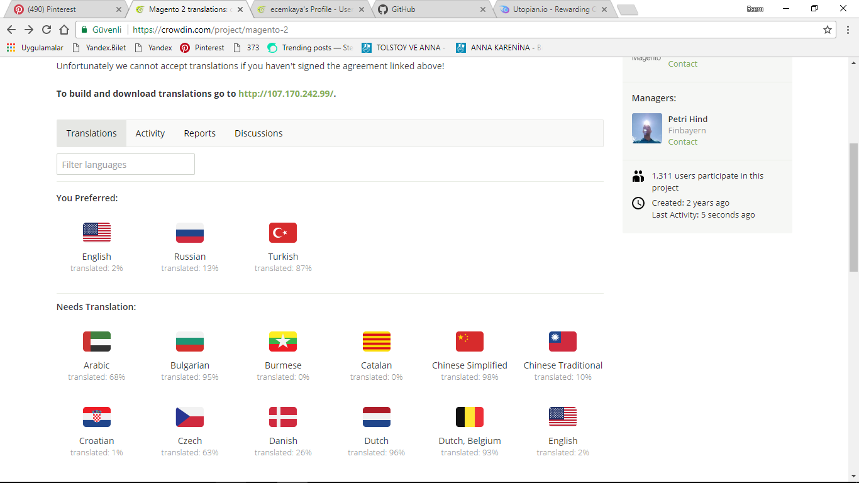The height and width of the screenshot is (483, 859).
Task: Open Chinese Simplified flag
Action: coord(470,341)
